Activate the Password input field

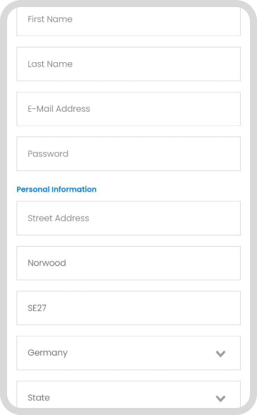point(128,154)
